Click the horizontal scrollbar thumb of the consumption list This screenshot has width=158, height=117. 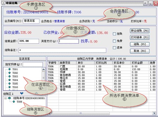pyautogui.click(x=81, y=113)
